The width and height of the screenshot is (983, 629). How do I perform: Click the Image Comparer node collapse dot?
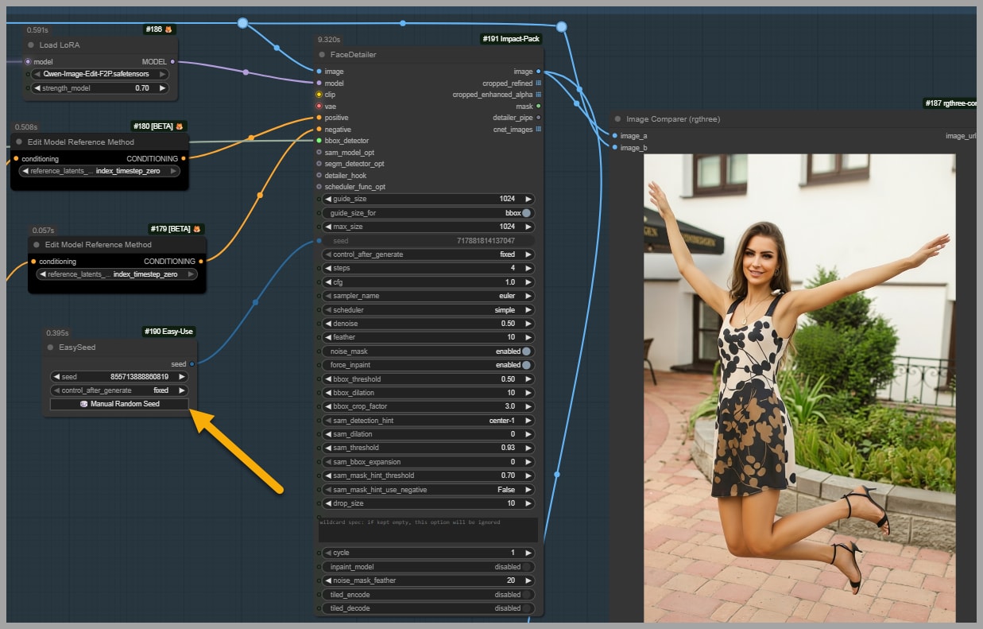(x=617, y=119)
